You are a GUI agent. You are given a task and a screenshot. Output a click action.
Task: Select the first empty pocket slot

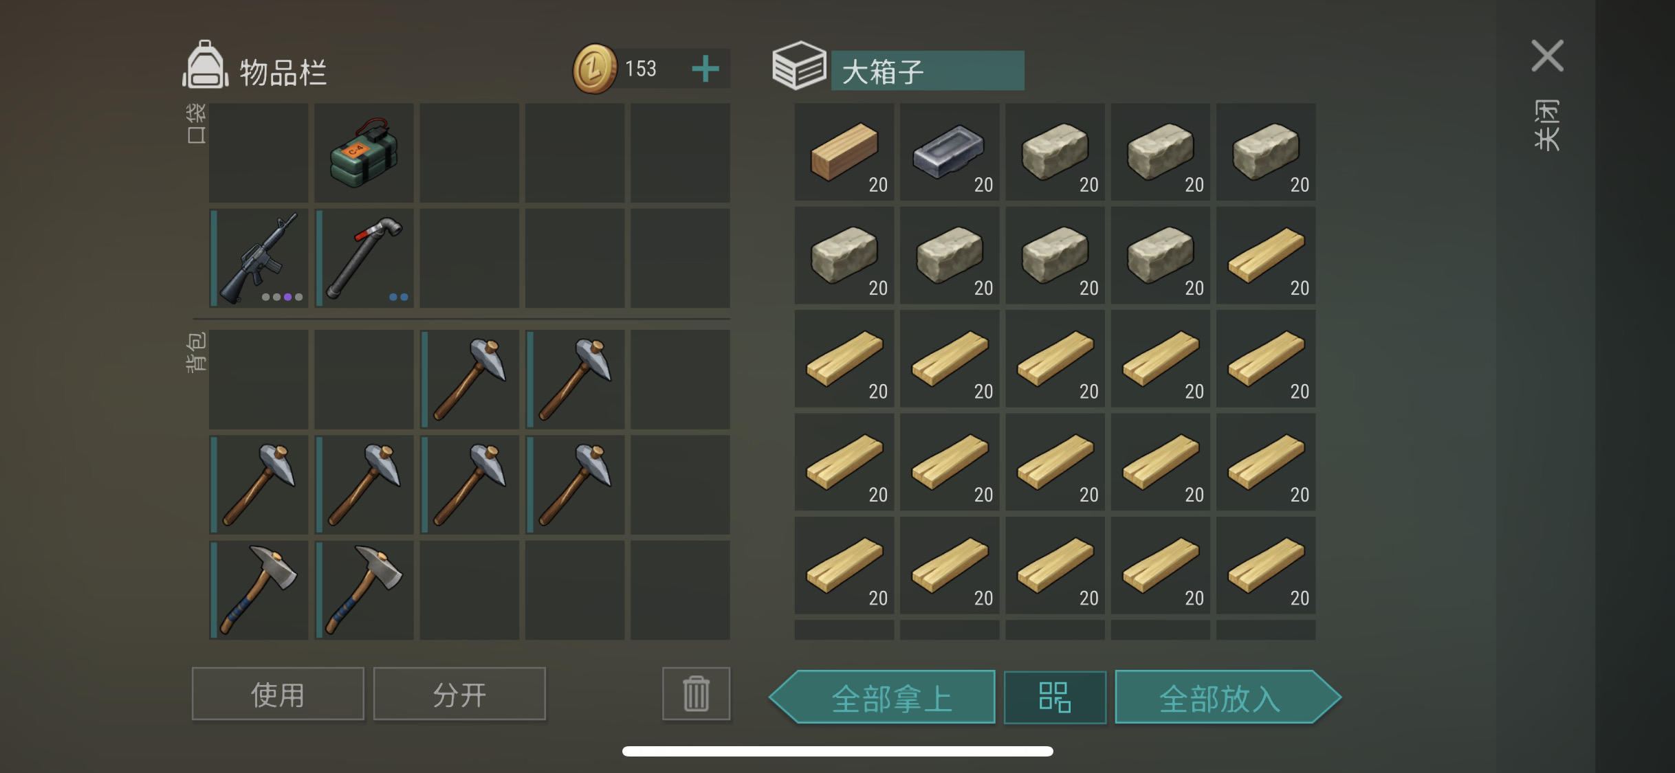click(259, 153)
